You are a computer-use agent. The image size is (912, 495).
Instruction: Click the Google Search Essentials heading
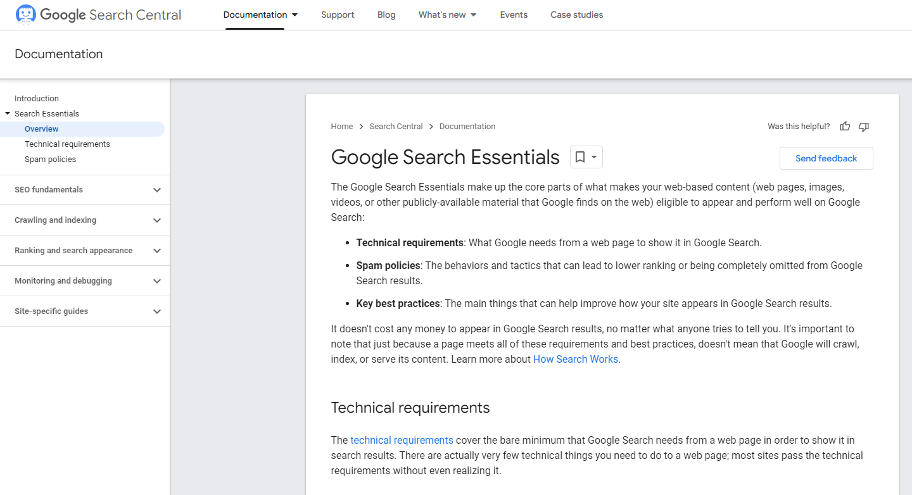(445, 157)
